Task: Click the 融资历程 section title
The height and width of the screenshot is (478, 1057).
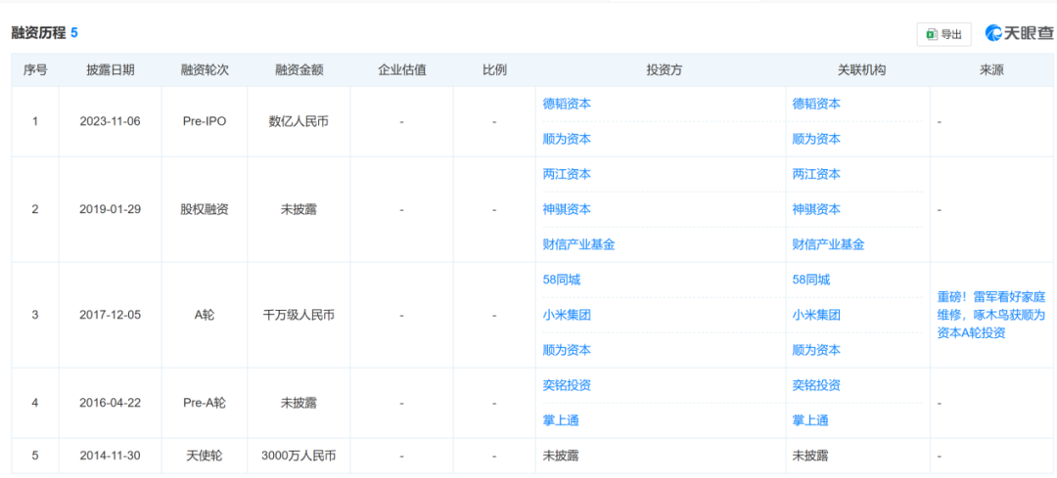Action: (x=38, y=33)
